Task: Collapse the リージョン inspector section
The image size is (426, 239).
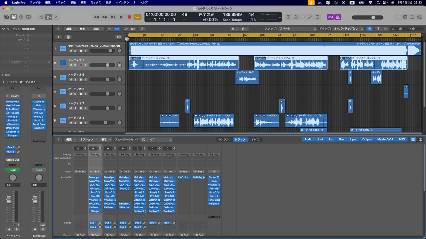Action: [3, 29]
